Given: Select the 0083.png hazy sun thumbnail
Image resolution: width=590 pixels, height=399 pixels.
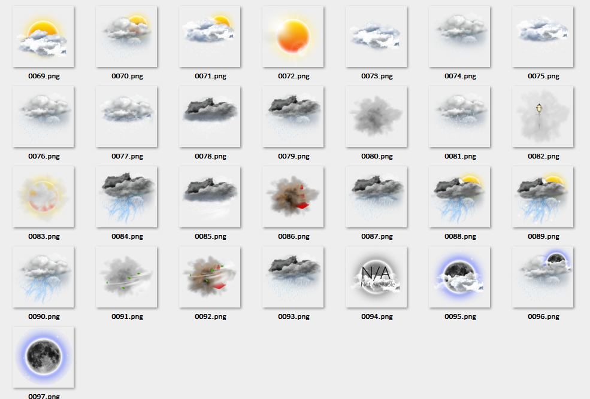Looking at the screenshot, I should pyautogui.click(x=43, y=197).
